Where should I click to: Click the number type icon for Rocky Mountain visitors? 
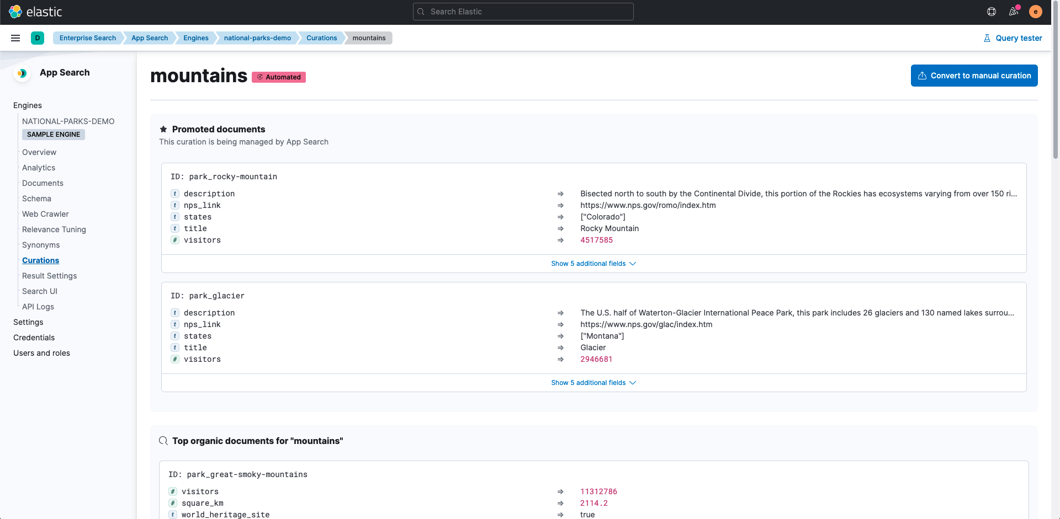tap(175, 240)
